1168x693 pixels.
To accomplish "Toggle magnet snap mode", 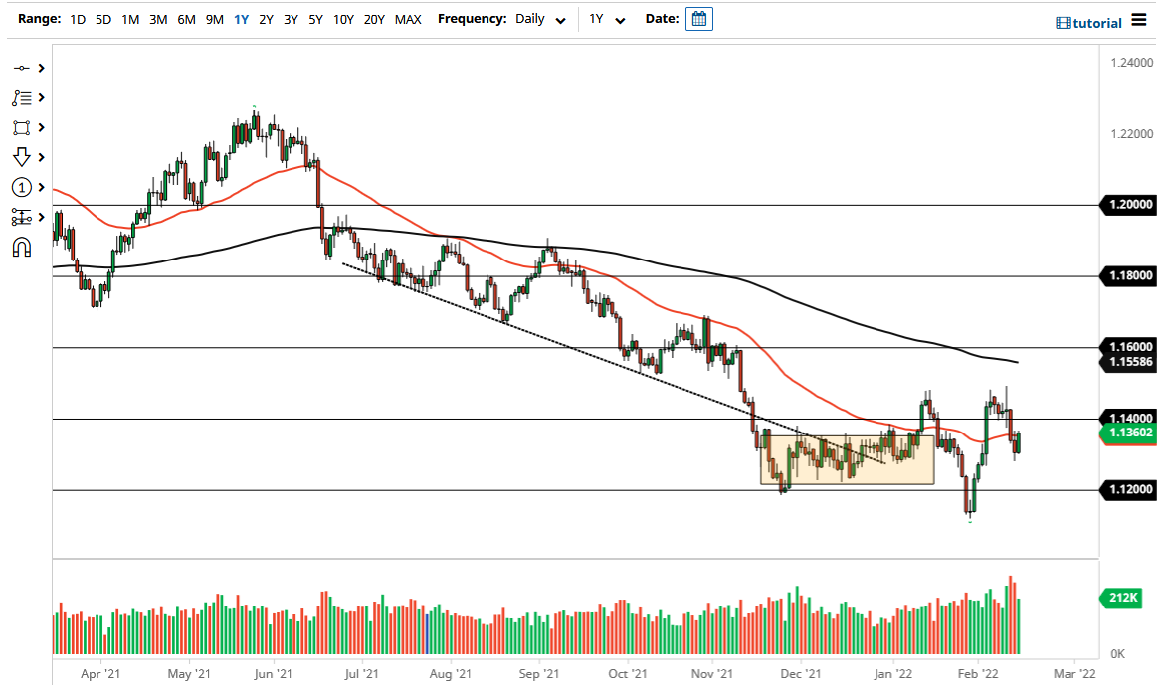I will [x=22, y=247].
